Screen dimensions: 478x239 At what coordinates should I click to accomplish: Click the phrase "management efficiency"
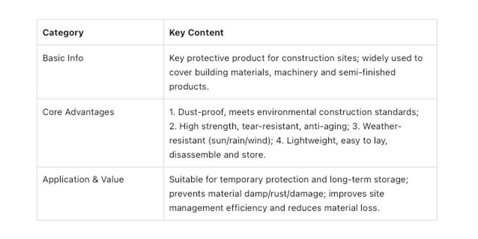pos(221,208)
